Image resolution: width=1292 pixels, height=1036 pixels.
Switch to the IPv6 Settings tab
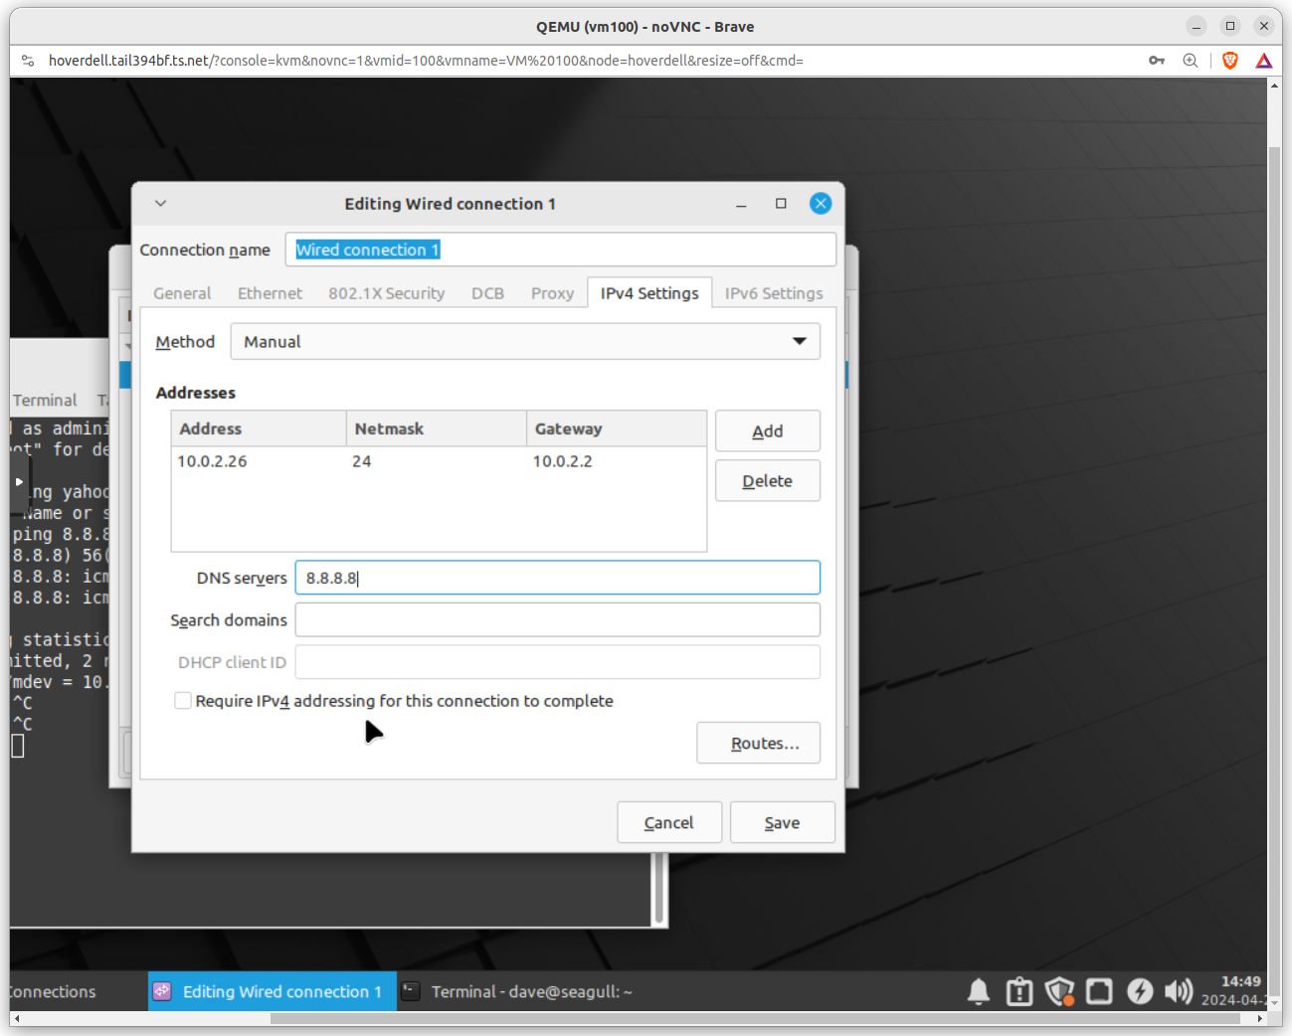pos(774,293)
